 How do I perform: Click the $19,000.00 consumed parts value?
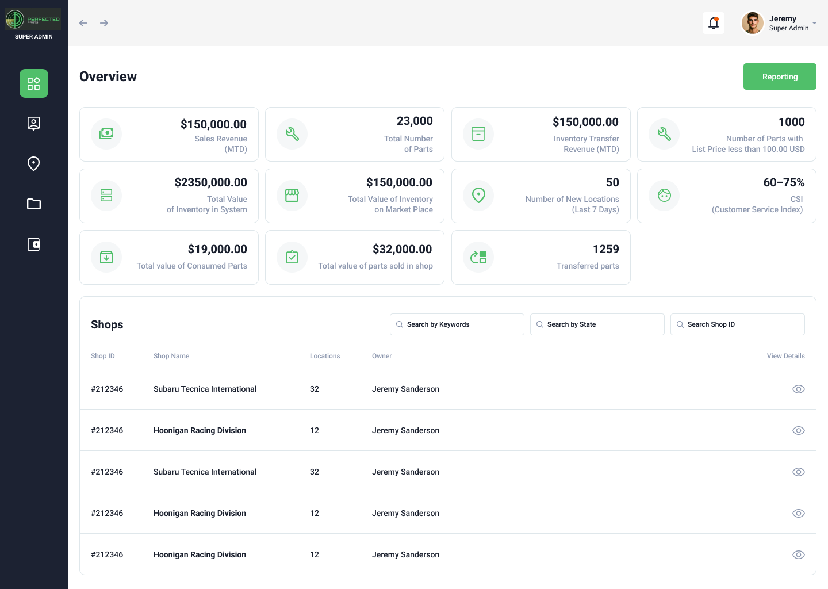217,249
